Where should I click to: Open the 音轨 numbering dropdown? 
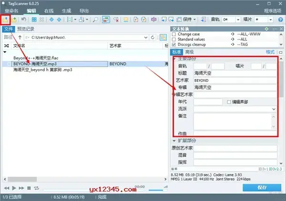(238, 20)
